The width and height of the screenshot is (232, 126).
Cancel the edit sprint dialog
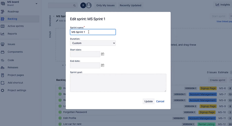click(x=160, y=101)
